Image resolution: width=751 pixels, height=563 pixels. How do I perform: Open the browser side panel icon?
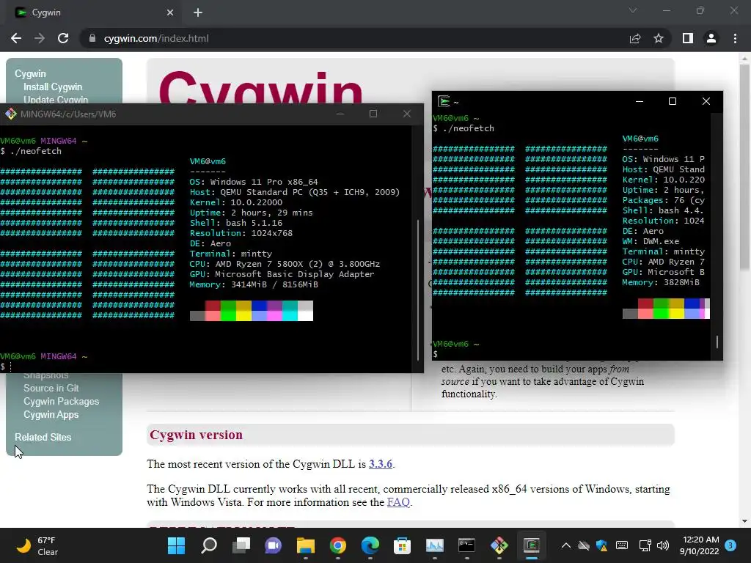point(688,38)
